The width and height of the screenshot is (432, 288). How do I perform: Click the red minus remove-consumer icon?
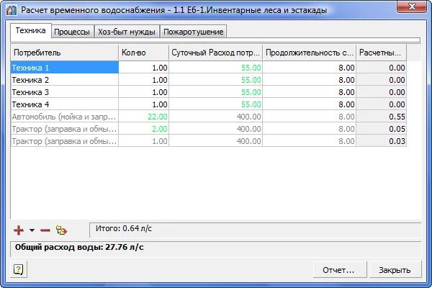[x=45, y=230]
